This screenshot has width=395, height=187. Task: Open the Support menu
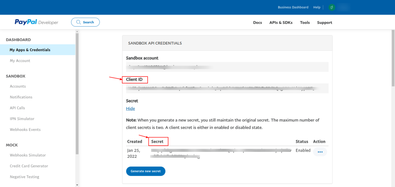coord(324,22)
